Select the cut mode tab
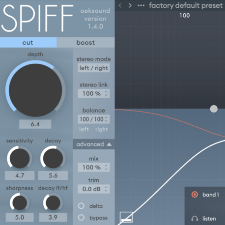The width and height of the screenshot is (225, 225). click(x=28, y=42)
